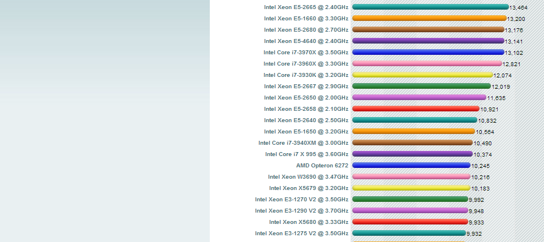Open the Intel Xeon E5-2665 @ 2.40GHz link

[x=306, y=7]
